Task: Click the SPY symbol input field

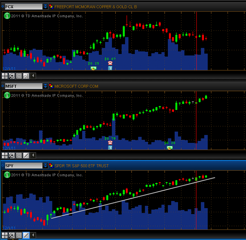Action: 24,166
